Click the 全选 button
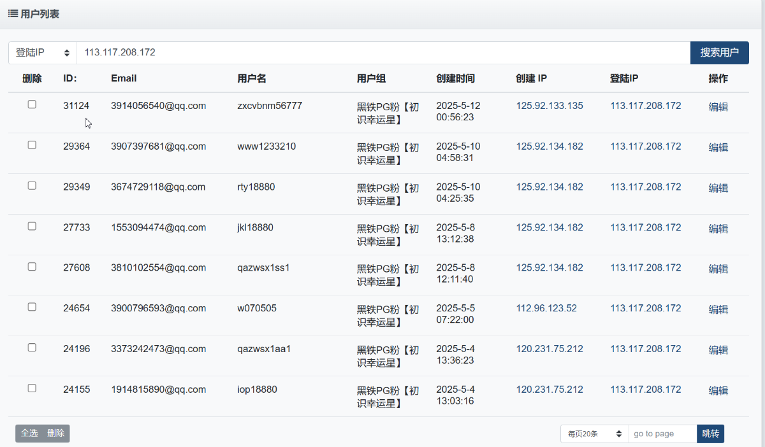The width and height of the screenshot is (765, 447). (29, 433)
